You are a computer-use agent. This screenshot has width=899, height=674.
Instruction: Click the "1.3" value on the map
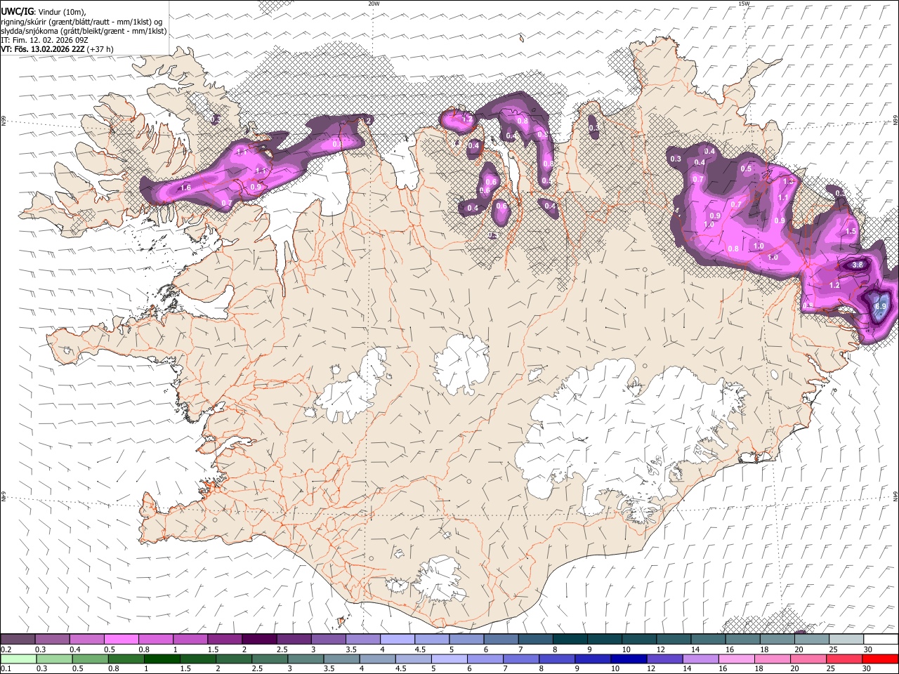coord(788,181)
